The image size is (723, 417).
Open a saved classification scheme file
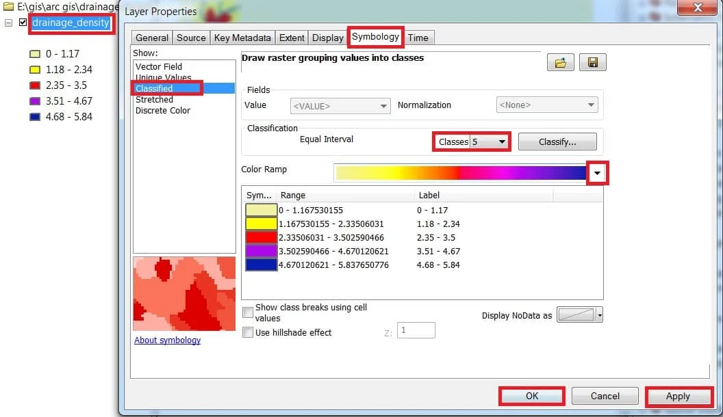click(x=560, y=62)
